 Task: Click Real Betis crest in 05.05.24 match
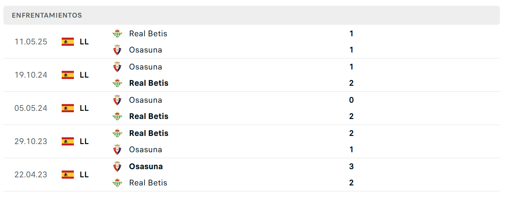point(117,116)
